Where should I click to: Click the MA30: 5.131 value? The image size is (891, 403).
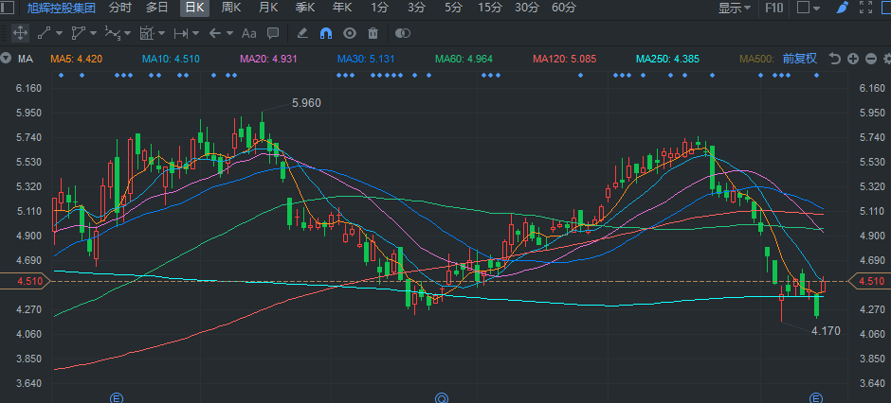[x=366, y=59]
